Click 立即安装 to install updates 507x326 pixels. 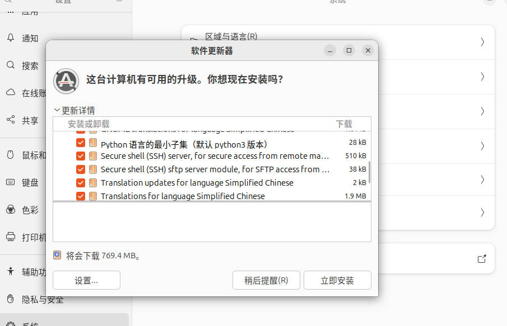point(337,280)
